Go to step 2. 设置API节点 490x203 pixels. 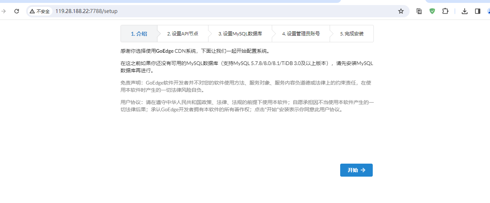(182, 34)
